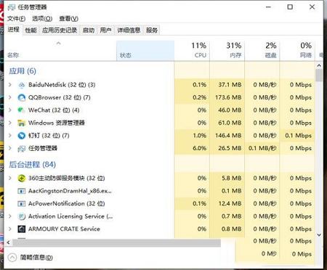Click the 后台进程 (84) group heading

click(x=33, y=165)
